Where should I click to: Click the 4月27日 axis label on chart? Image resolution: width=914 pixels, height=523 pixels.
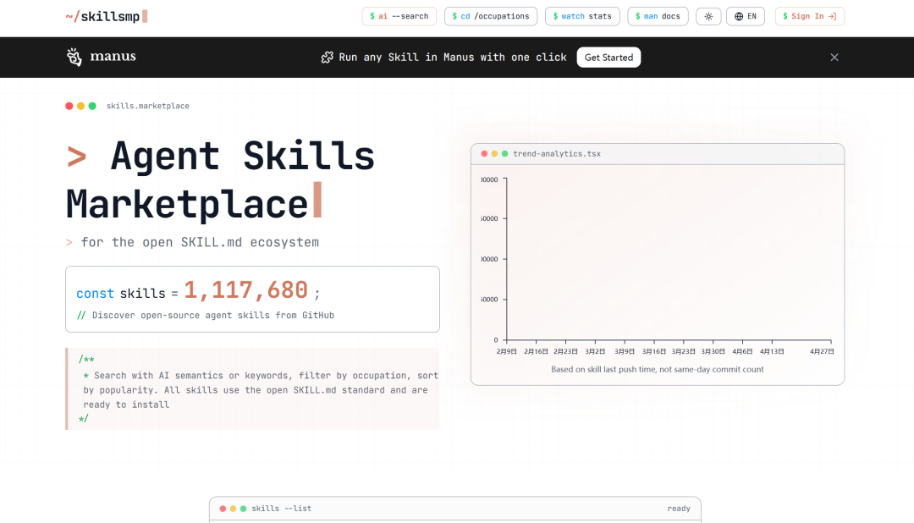pyautogui.click(x=822, y=351)
